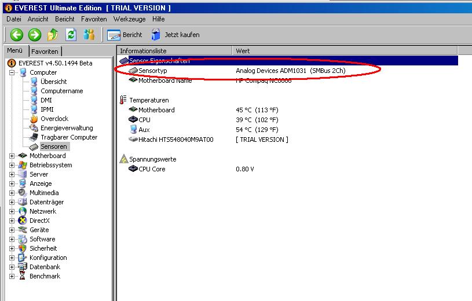
Task: Open the Bericht report toolbar button
Action: [x=125, y=35]
